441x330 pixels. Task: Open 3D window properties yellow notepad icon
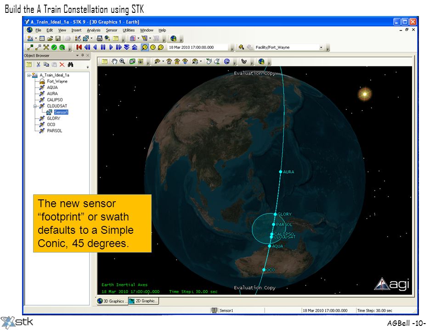(104, 61)
